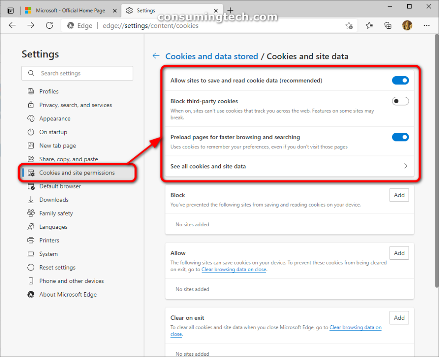439x357 pixels.
Task: Click the page vertical scrollbar
Action: point(436,161)
